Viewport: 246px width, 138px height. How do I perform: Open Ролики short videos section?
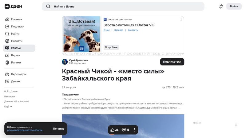16,62
